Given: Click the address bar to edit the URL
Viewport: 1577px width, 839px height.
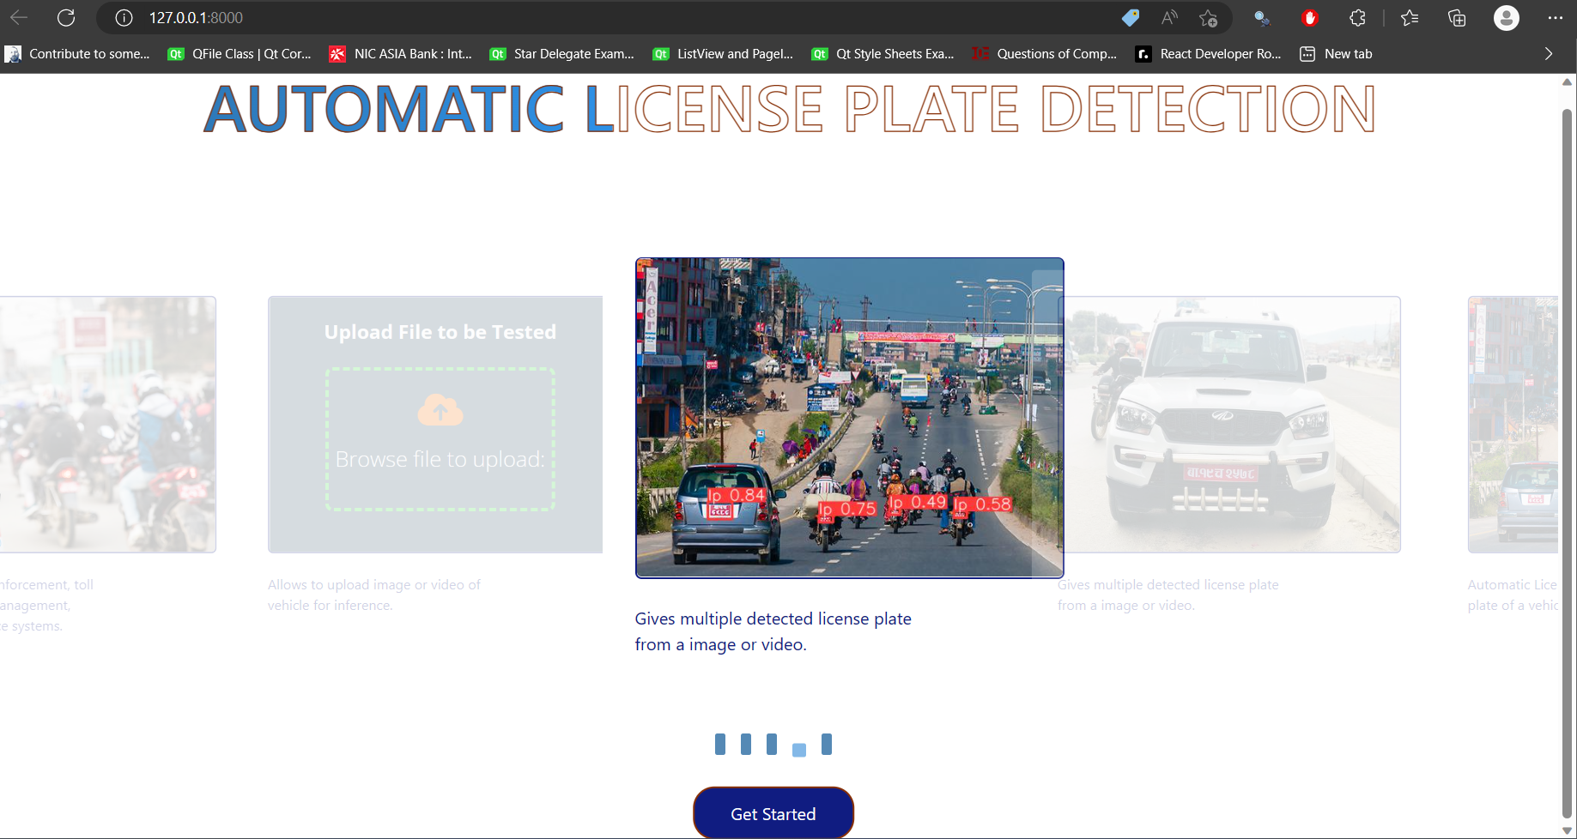Looking at the screenshot, I should pyautogui.click(x=196, y=17).
